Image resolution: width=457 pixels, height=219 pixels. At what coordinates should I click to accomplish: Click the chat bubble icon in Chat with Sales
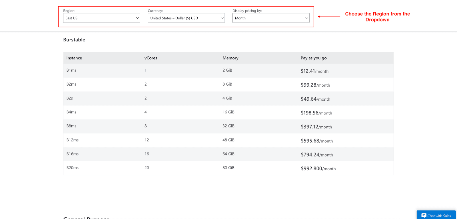pos(424,216)
